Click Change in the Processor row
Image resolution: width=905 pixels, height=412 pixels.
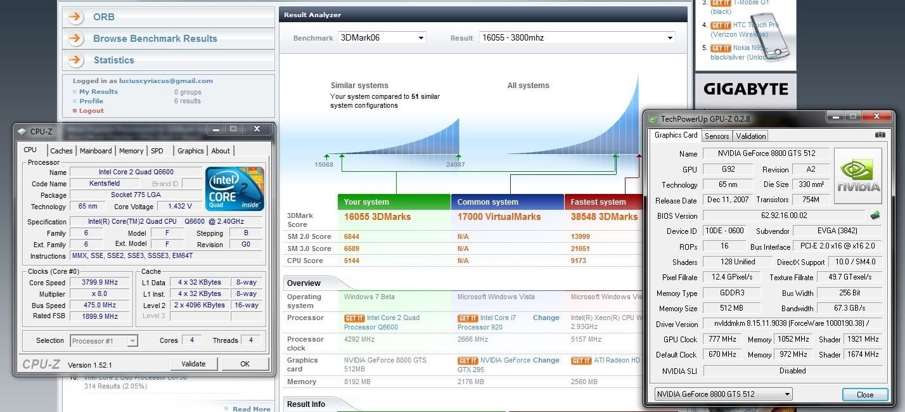[546, 318]
